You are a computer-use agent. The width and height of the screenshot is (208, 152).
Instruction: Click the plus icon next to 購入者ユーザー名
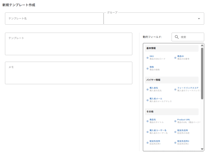coord(147,132)
